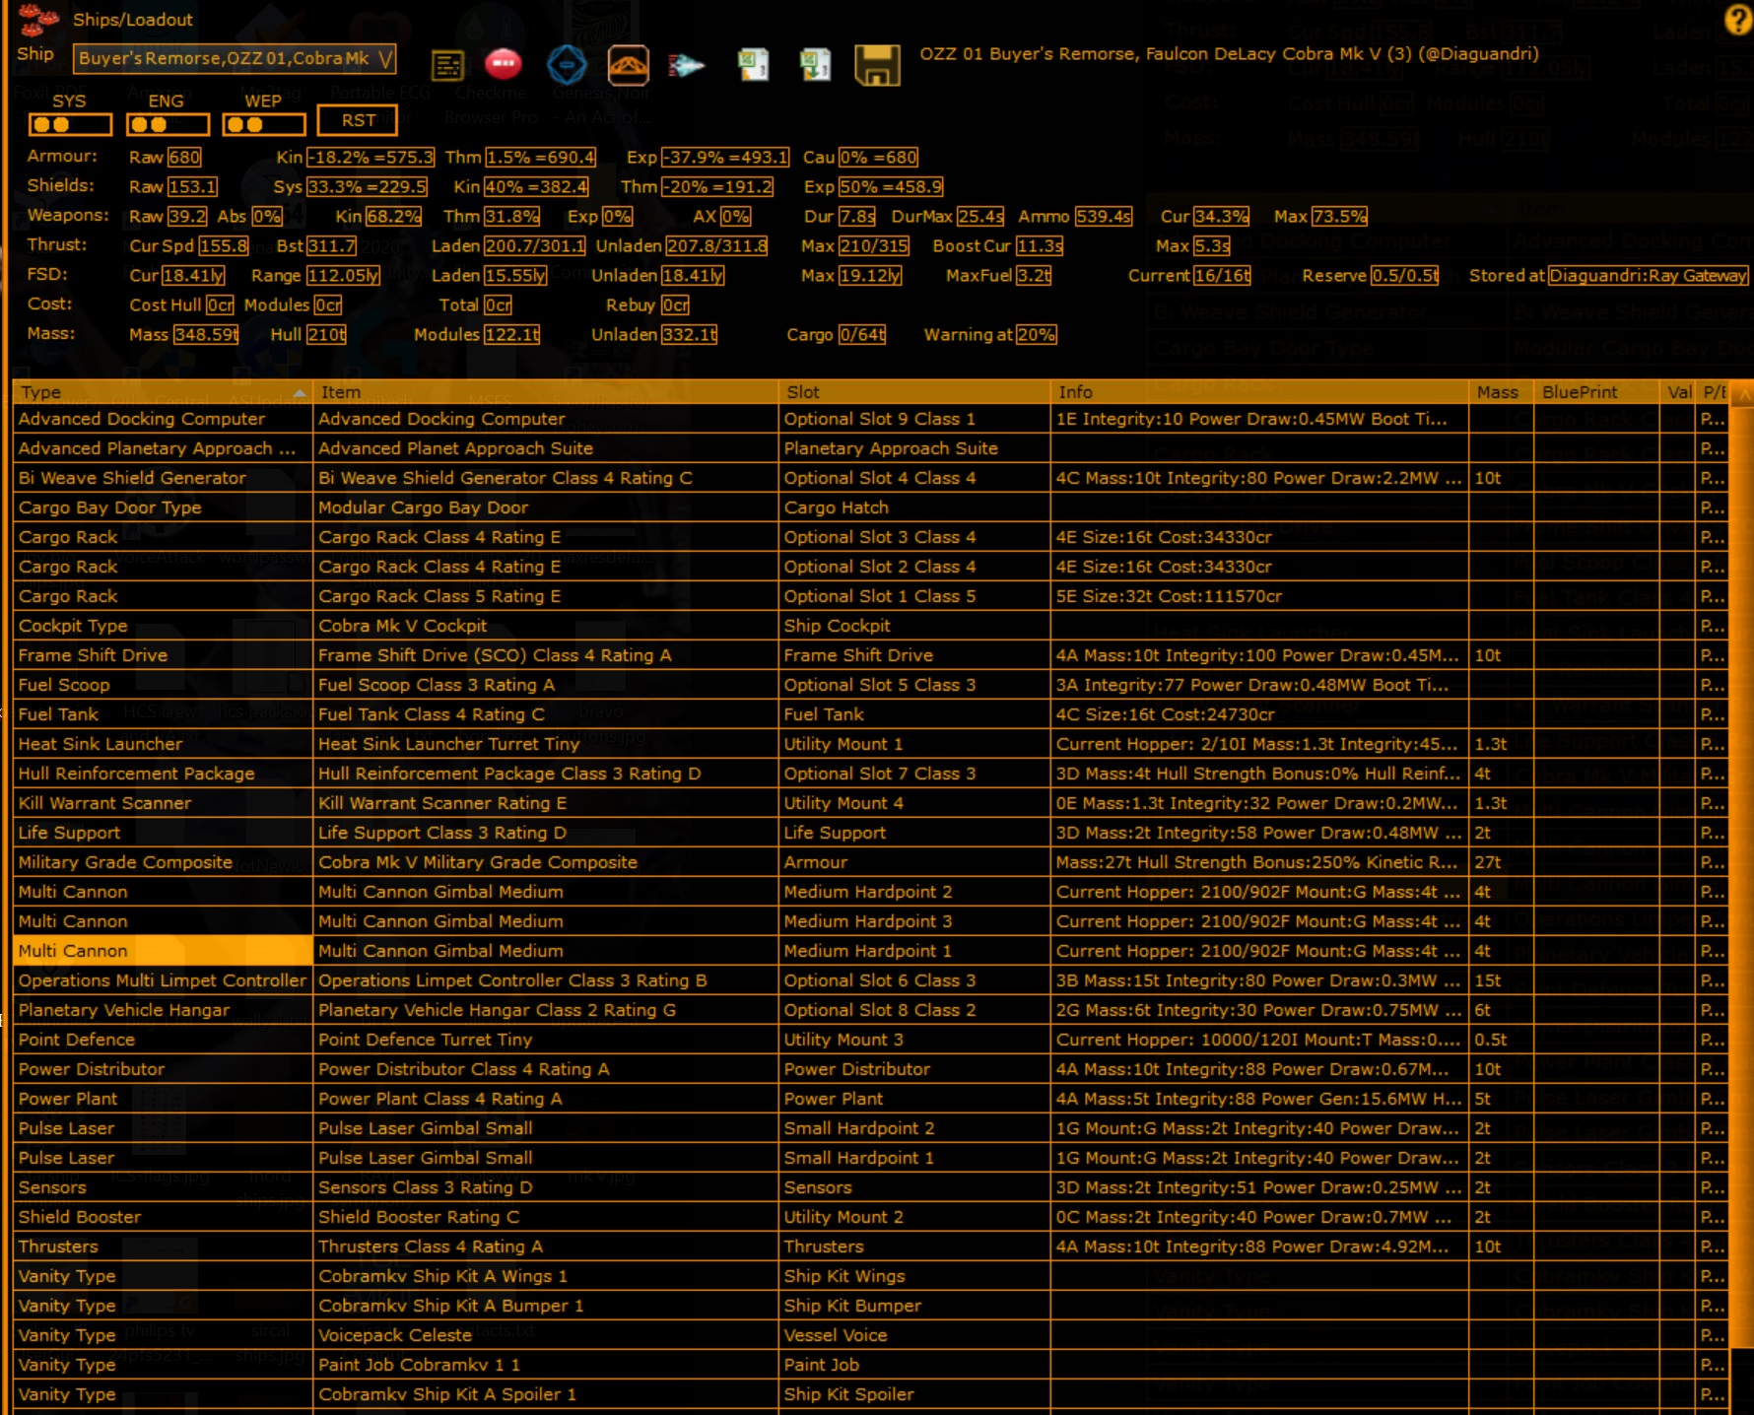1754x1415 pixels.
Task: Select Hull Reinforcement Package type row
Action: click(x=163, y=774)
